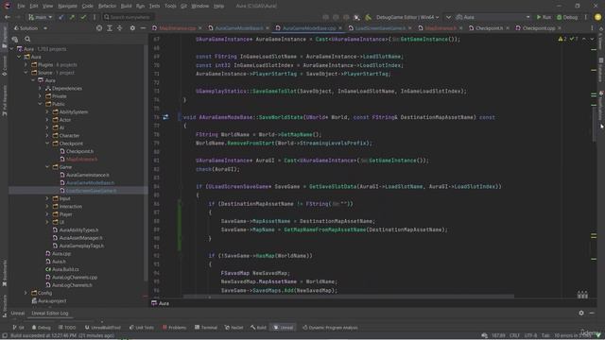Open the Git menu
Screen dimensions: 605x340
[x=183, y=7]
